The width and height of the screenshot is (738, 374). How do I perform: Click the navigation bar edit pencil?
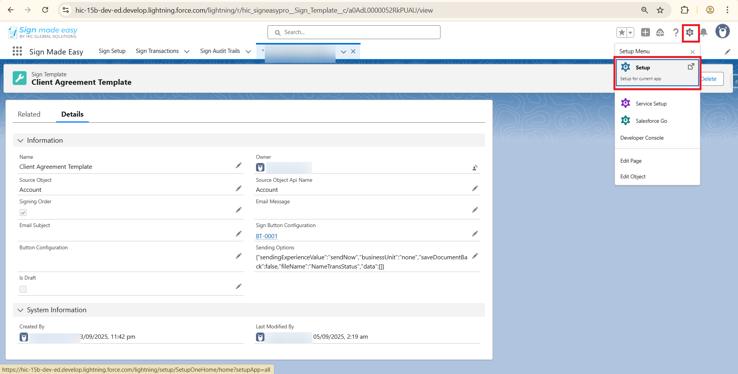(728, 52)
